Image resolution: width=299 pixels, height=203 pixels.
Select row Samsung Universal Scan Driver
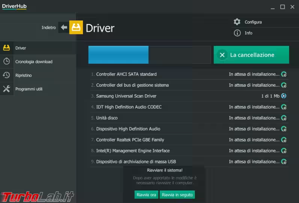click(x=189, y=96)
